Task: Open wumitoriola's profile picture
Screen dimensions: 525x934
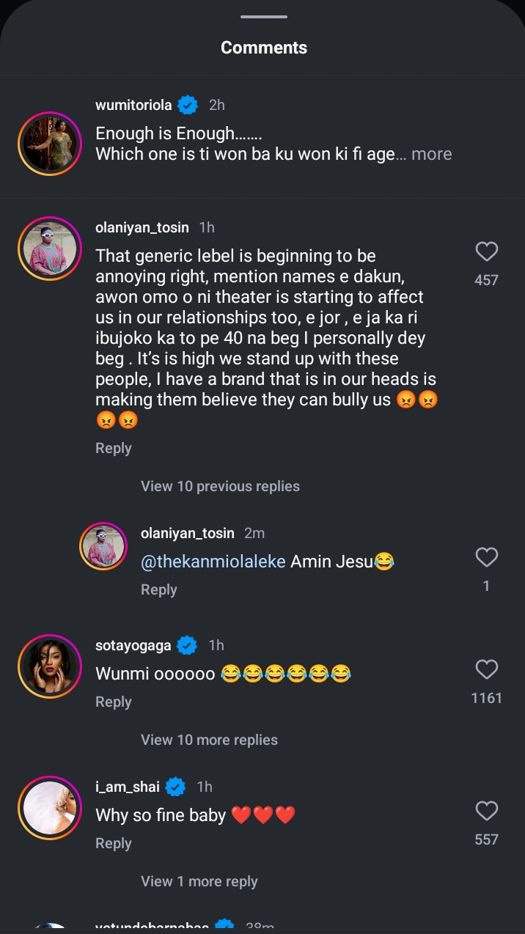Action: click(50, 144)
